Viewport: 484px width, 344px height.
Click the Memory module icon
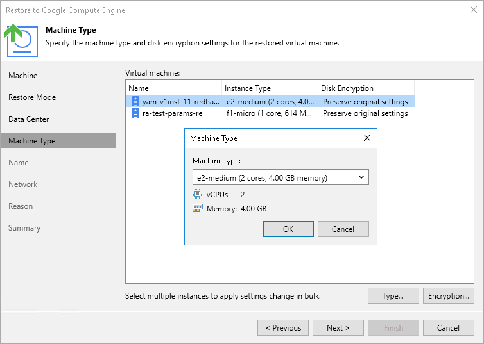coord(197,208)
